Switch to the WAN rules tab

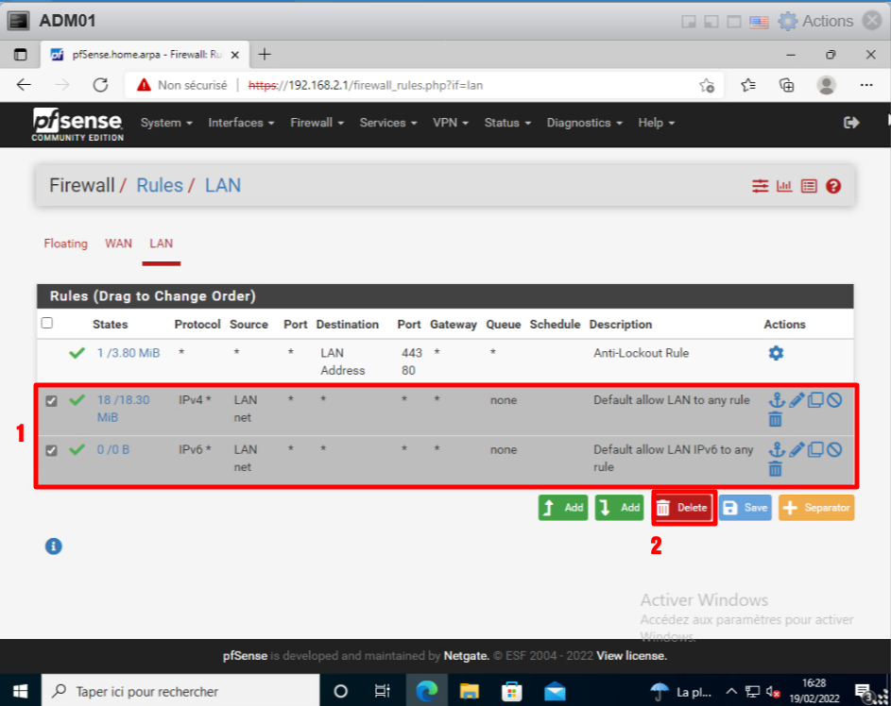(118, 244)
